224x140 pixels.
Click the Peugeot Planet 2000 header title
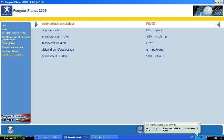click(30, 11)
